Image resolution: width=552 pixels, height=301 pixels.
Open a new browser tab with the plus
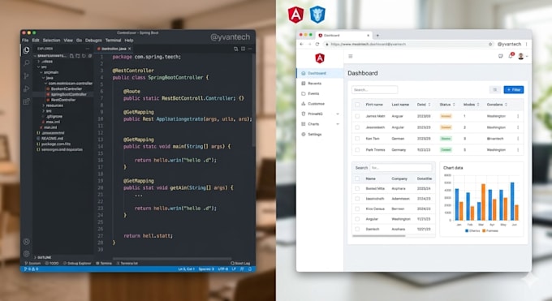coord(377,35)
